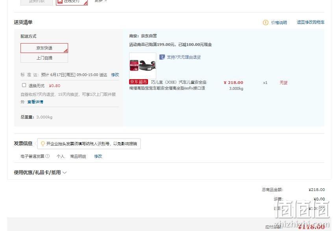Tick the 退换无忧 checkbox

[24, 85]
